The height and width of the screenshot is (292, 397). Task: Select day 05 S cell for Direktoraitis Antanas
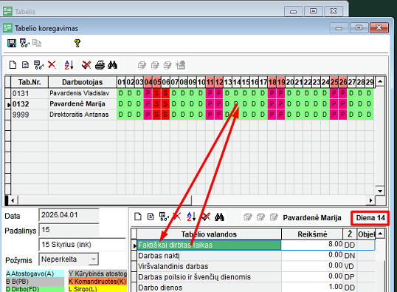(x=156, y=115)
